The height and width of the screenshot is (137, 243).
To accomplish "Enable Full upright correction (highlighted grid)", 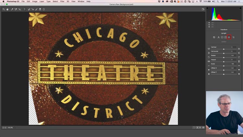I will [x=229, y=37].
